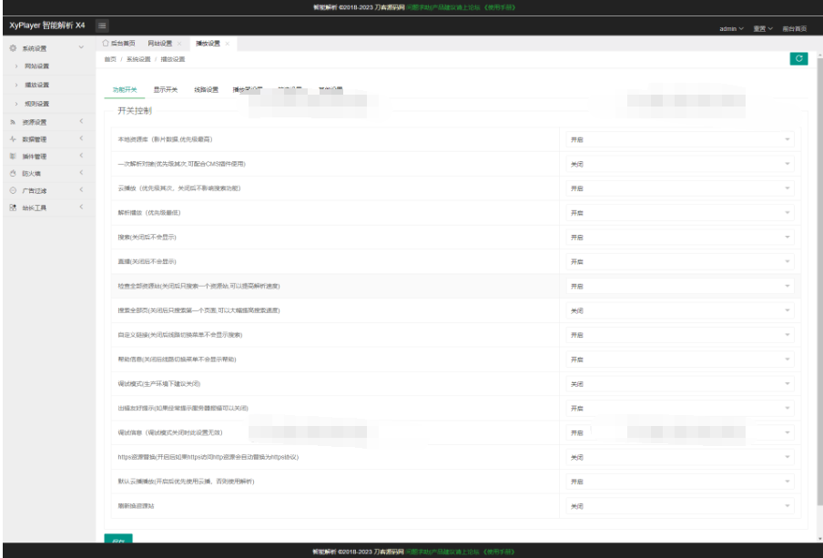
Task: Open the 云播放 setting dropdown
Action: tap(680, 188)
